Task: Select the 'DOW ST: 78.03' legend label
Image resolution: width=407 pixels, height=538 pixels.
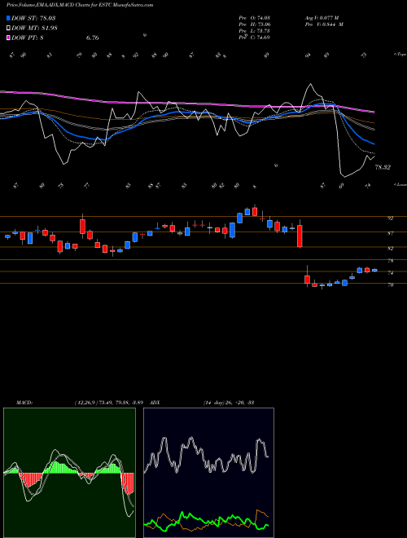Action: point(33,18)
